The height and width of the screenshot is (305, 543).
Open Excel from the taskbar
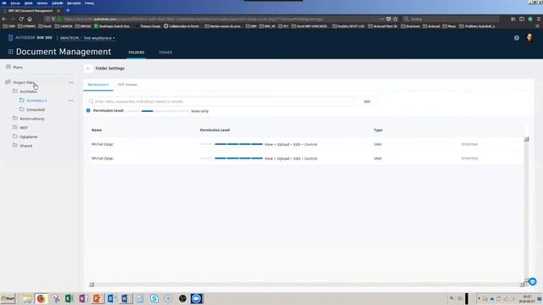coord(69,298)
